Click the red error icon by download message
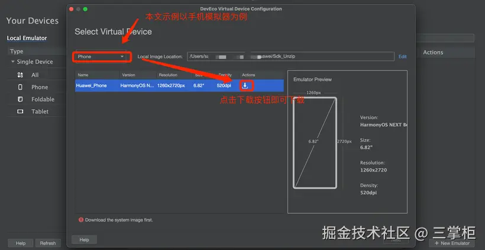 (81, 220)
